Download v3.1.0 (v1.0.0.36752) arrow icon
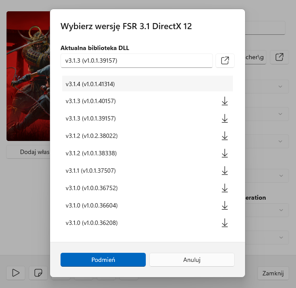The image size is (296, 288). pos(225,188)
